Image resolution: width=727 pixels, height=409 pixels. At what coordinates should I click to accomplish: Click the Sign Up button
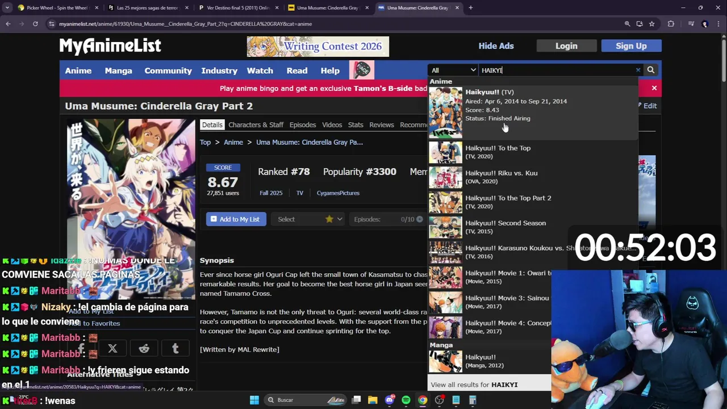pos(631,46)
